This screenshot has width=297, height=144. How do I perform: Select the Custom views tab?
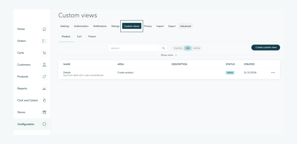(132, 26)
